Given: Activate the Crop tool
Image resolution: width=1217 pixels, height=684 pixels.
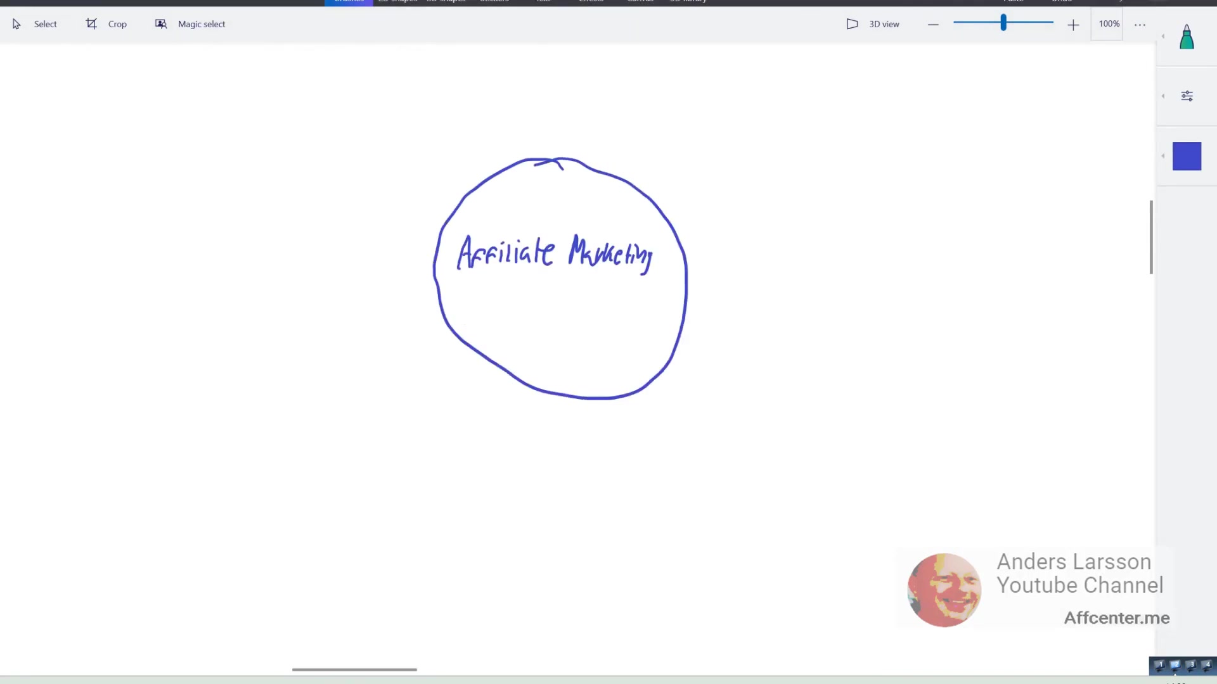Looking at the screenshot, I should coord(106,24).
